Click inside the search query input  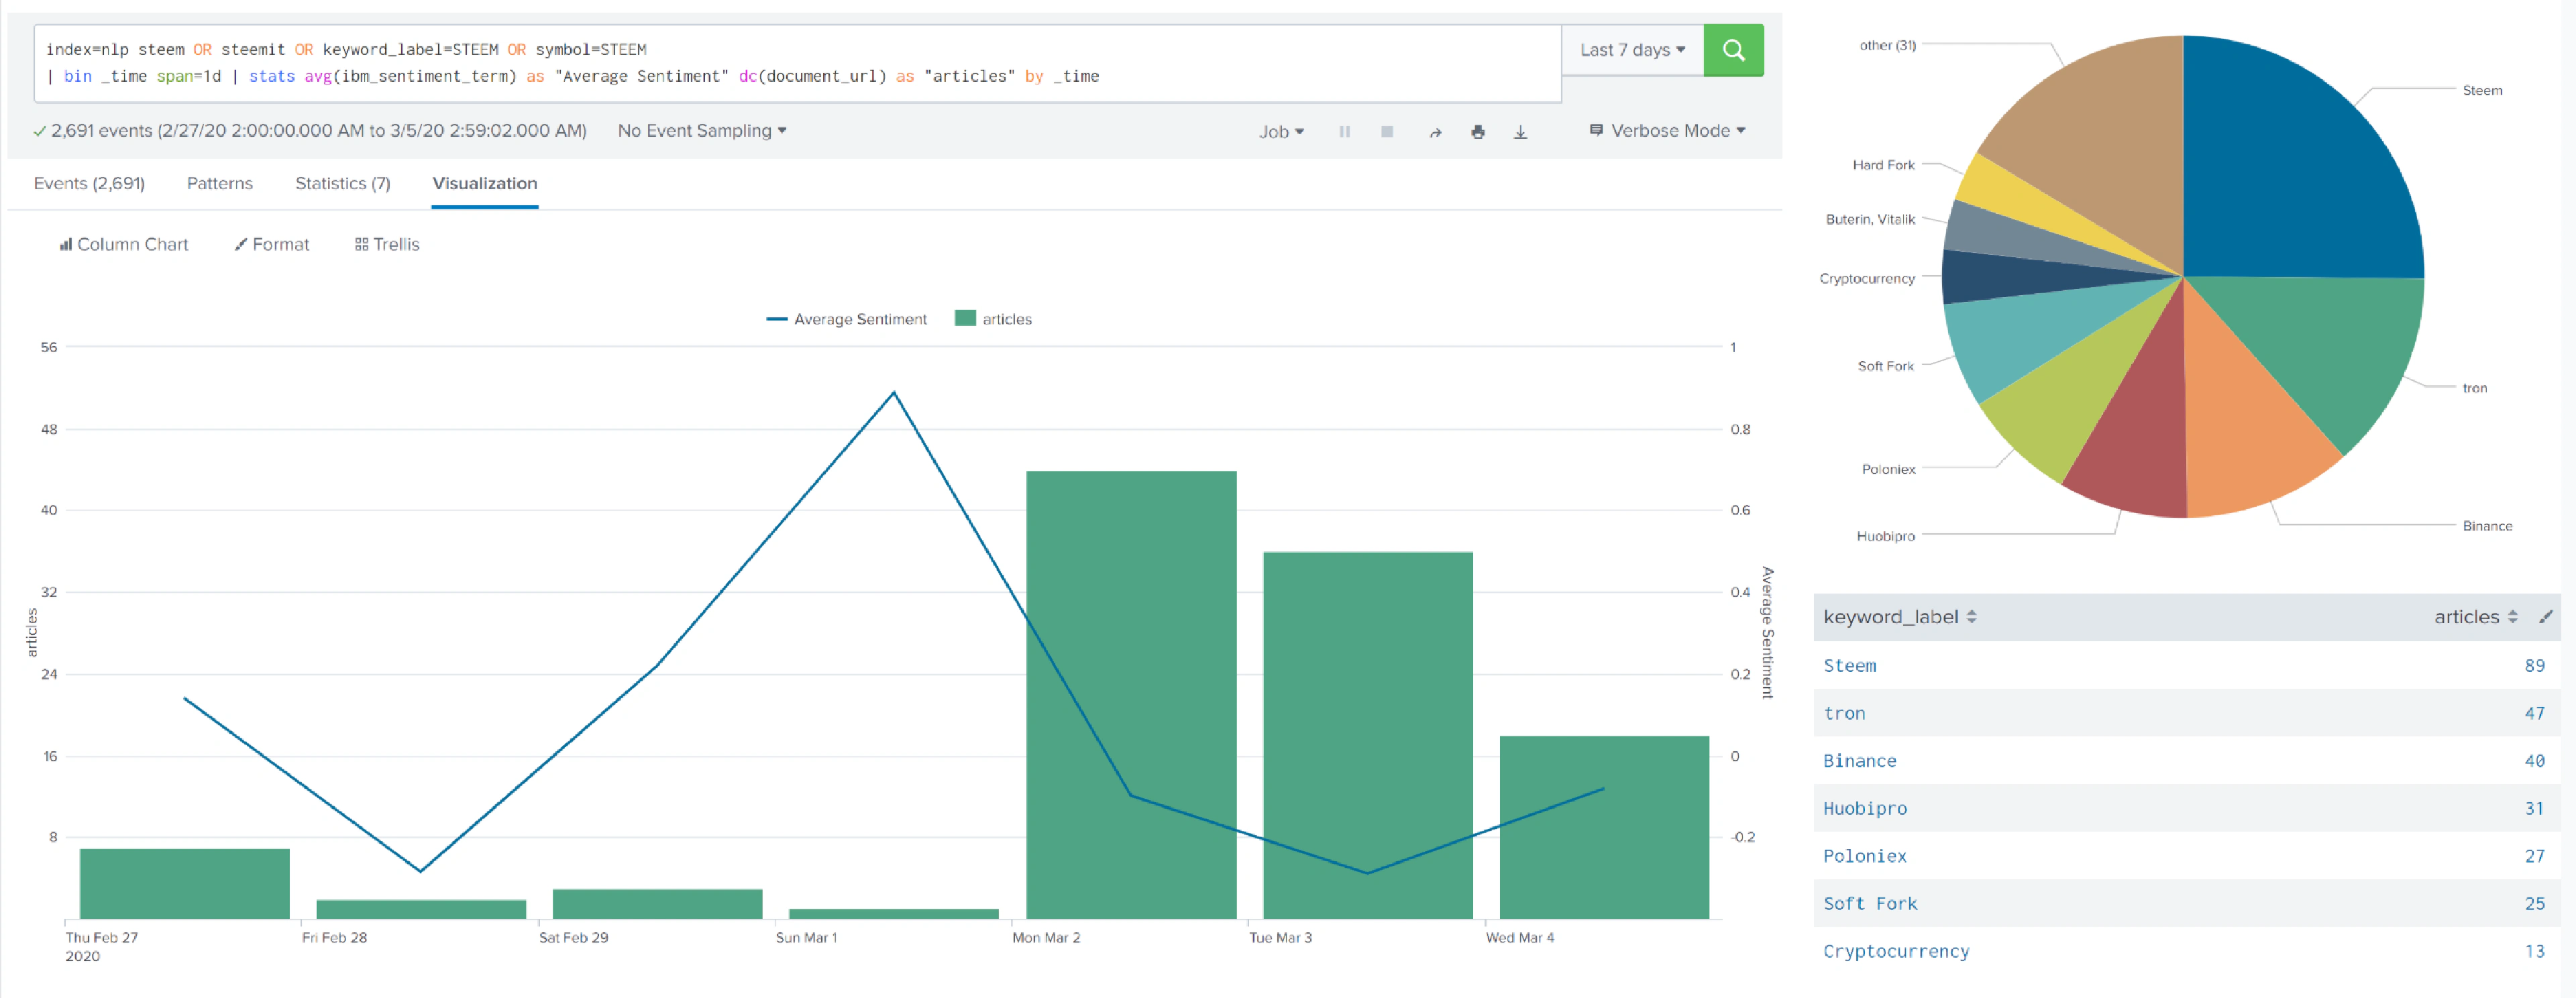pyautogui.click(x=797, y=63)
